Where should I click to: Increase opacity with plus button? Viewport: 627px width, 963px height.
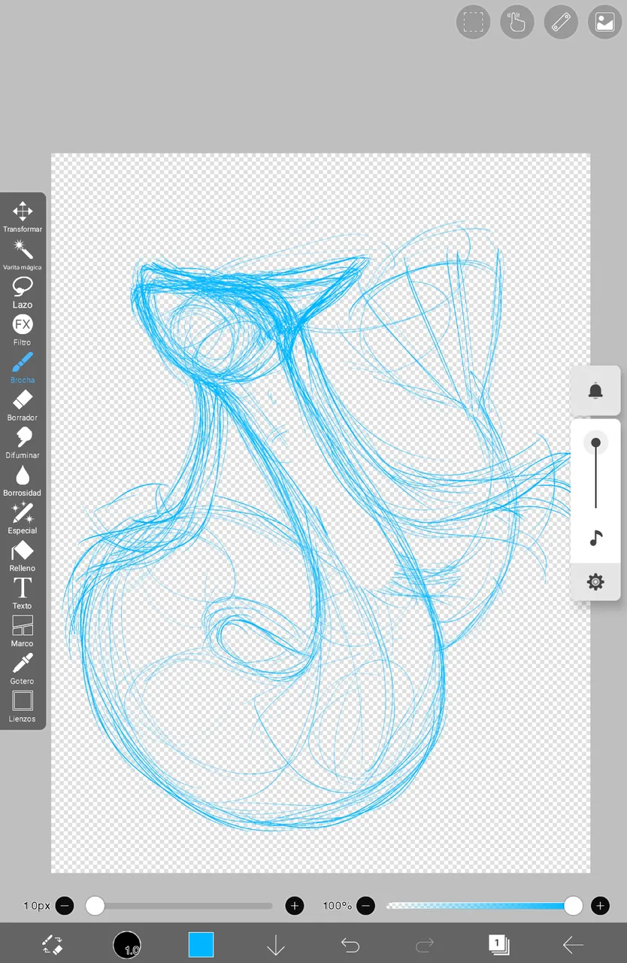point(600,906)
